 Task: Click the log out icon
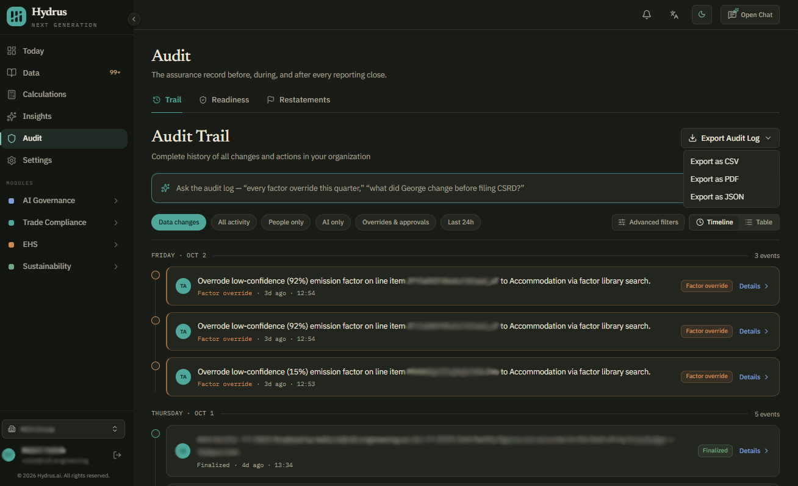click(x=117, y=455)
